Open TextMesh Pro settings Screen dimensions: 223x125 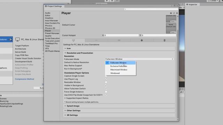point(51,43)
